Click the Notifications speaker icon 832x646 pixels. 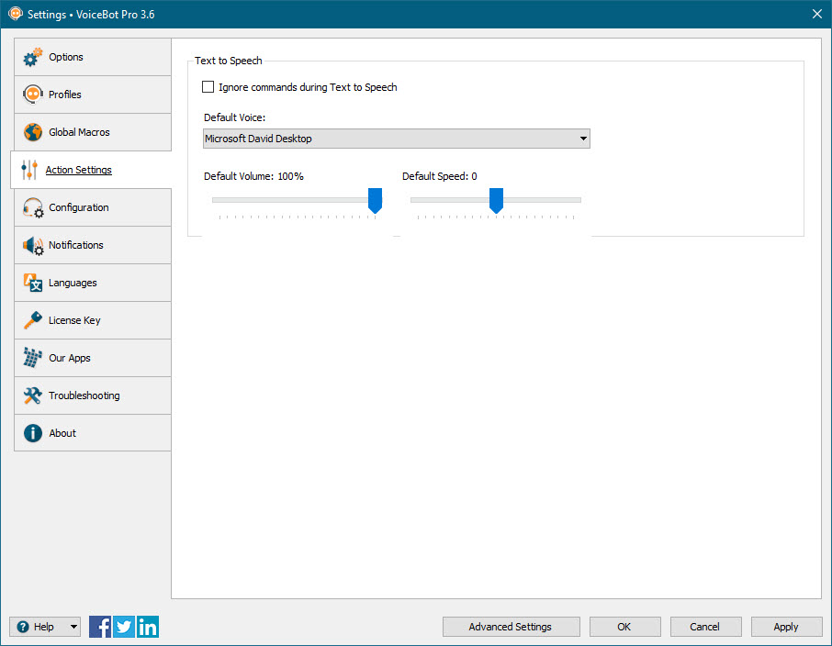pyautogui.click(x=33, y=245)
